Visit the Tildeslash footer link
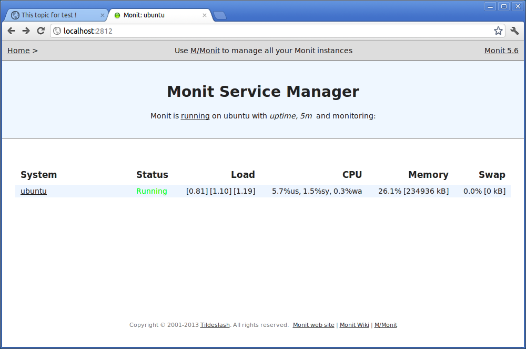This screenshot has width=526, height=349. (215, 325)
